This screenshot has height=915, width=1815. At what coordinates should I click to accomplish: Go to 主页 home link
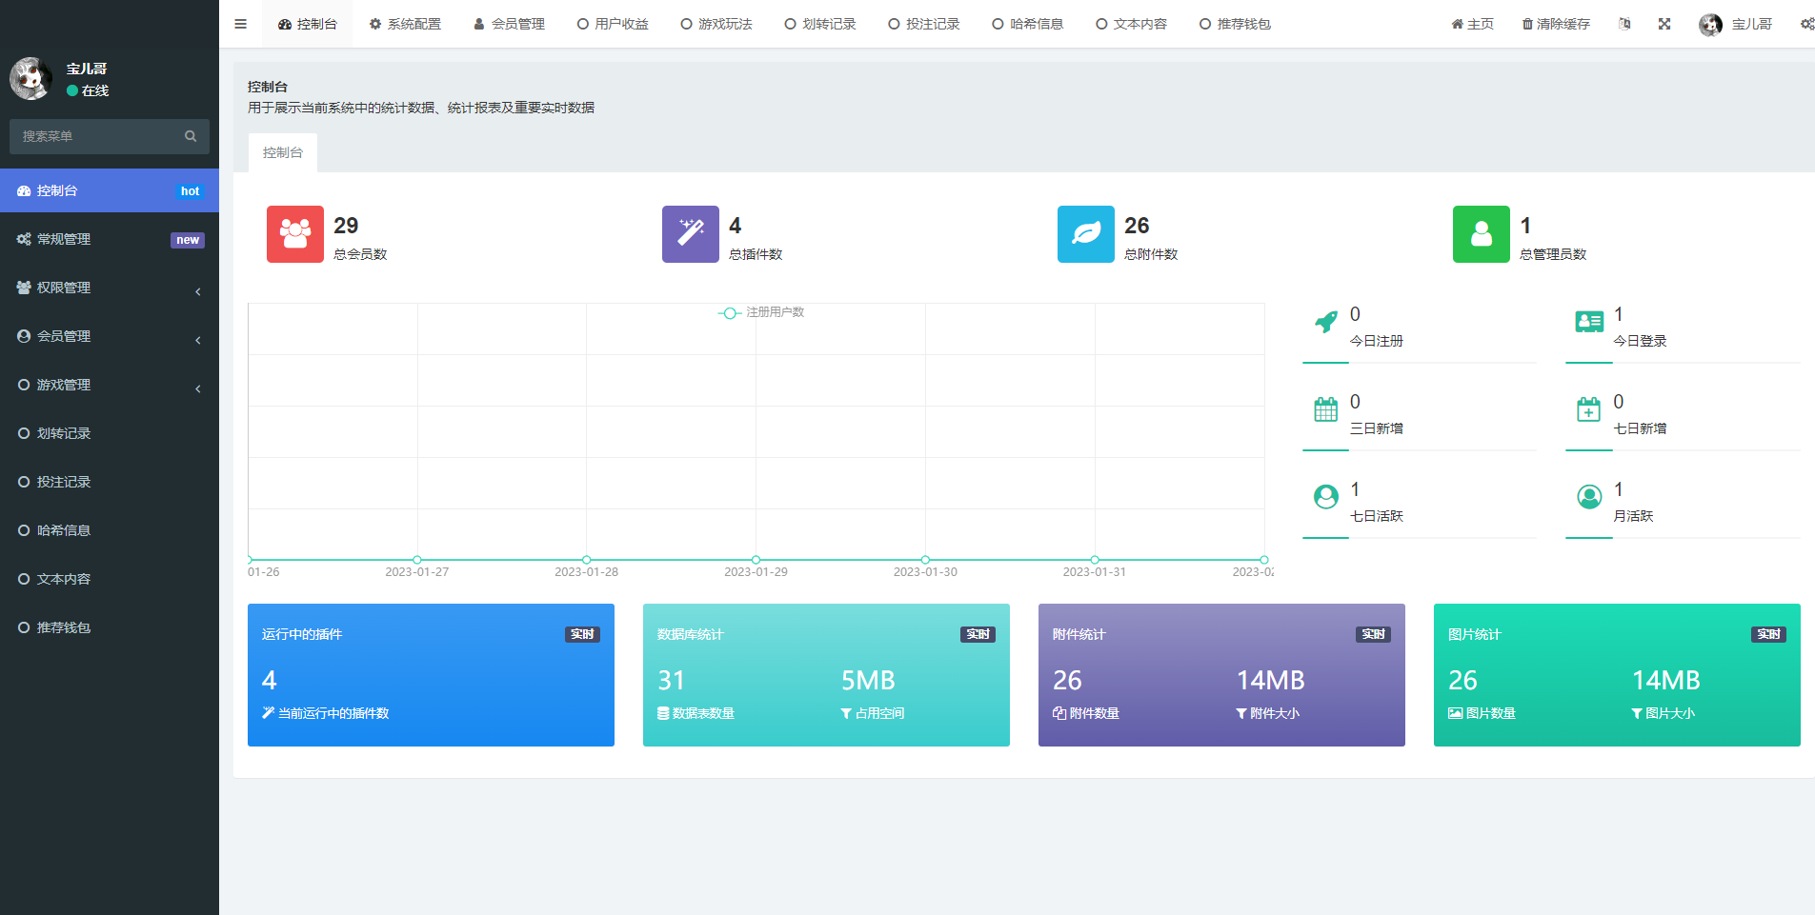click(1472, 24)
